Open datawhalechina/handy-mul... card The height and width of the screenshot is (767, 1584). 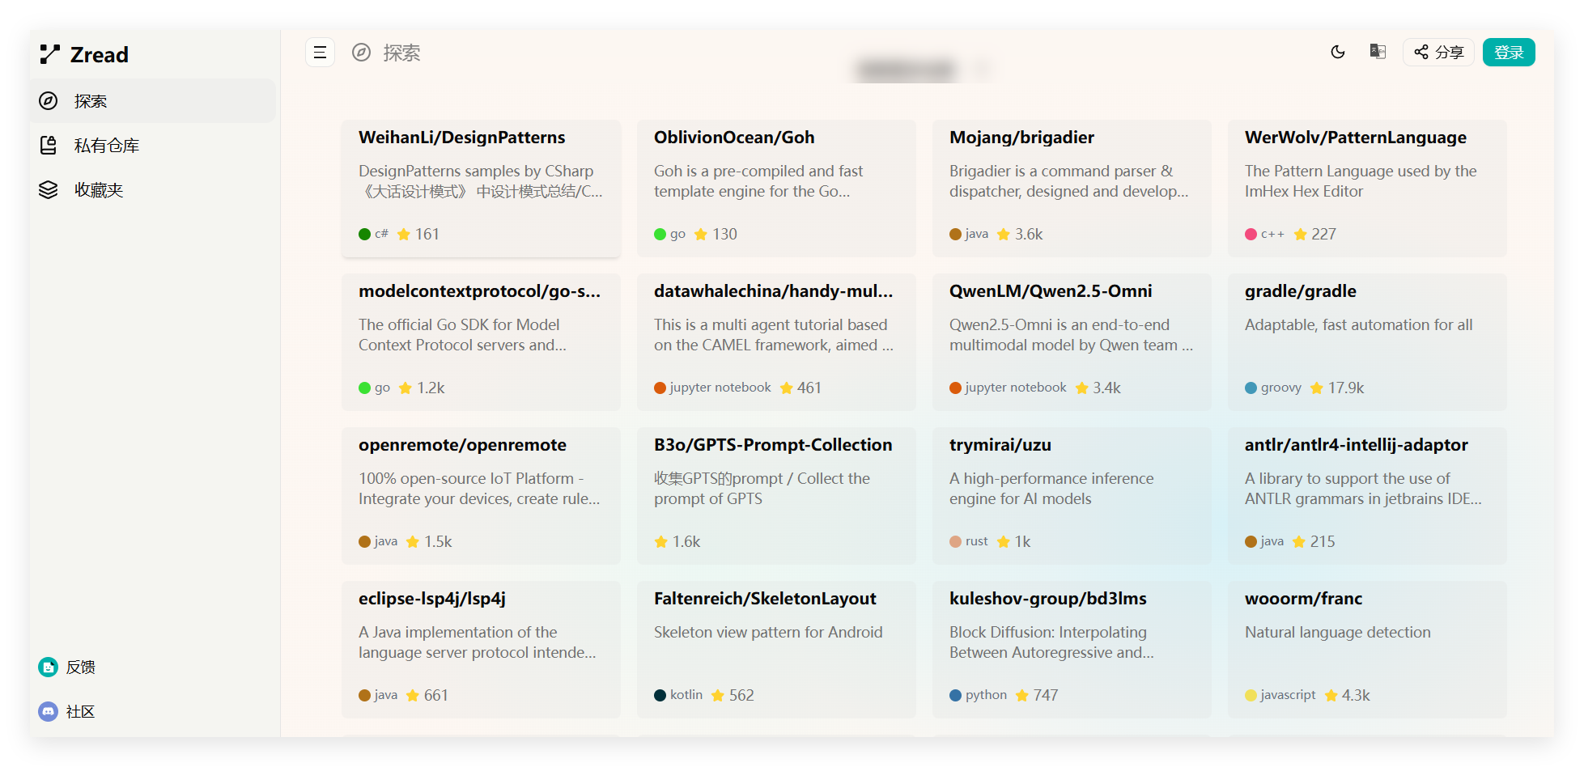pyautogui.click(x=776, y=342)
